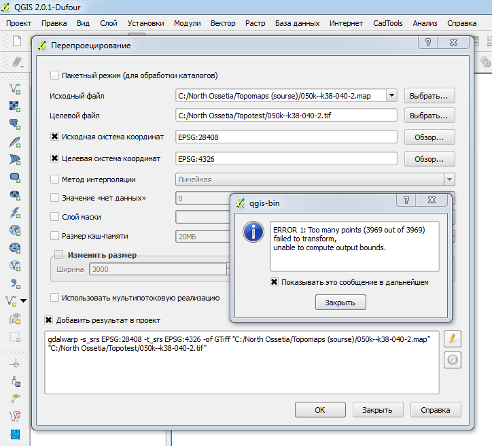
Task: Click the GPS Tools satellite icon
Action: click(15, 398)
